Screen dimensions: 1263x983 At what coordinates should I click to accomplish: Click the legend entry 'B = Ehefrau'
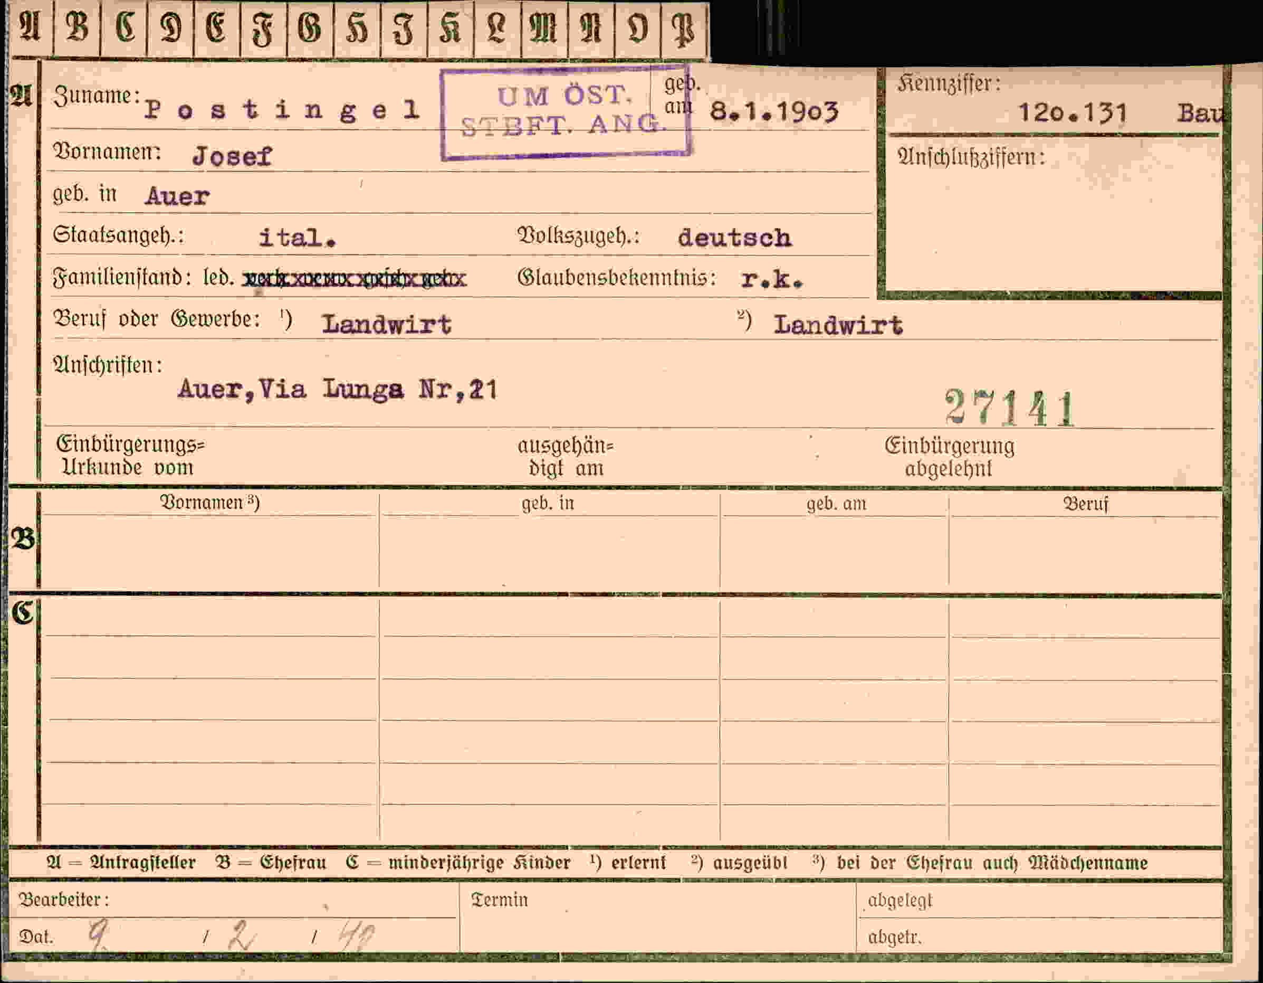pos(271,862)
